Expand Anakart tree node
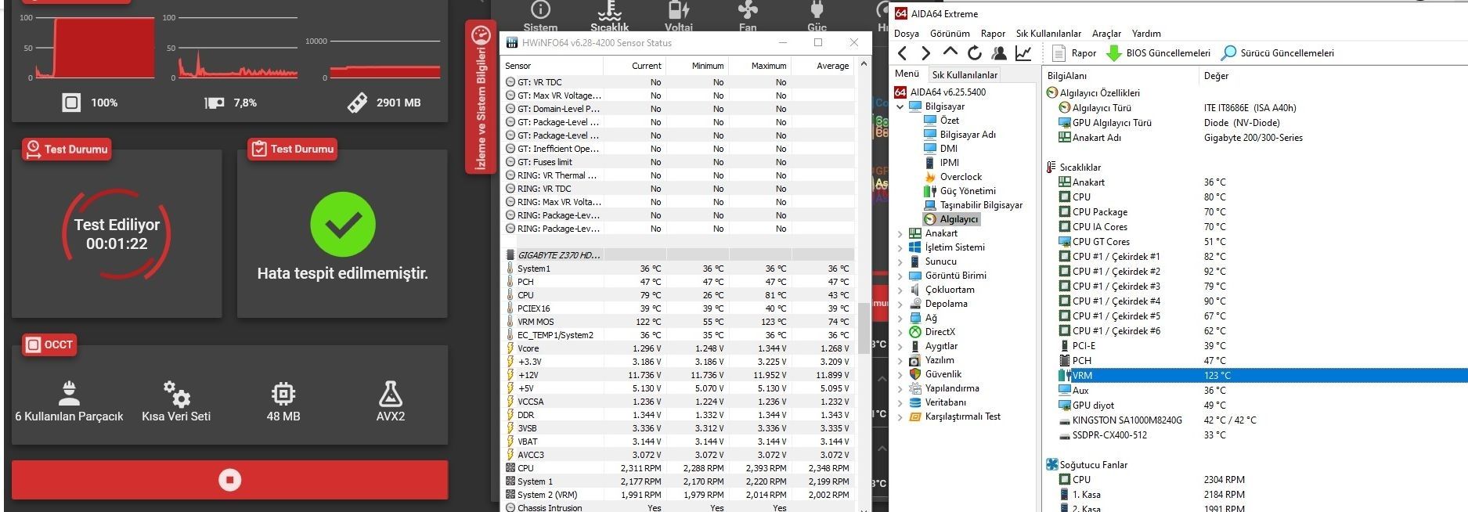This screenshot has height=512, width=1468. tap(900, 233)
